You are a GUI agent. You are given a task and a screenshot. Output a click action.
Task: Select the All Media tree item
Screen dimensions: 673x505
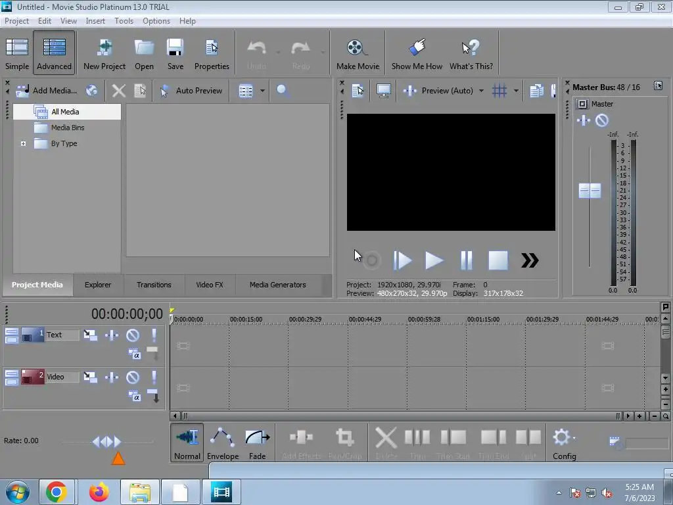tap(65, 112)
